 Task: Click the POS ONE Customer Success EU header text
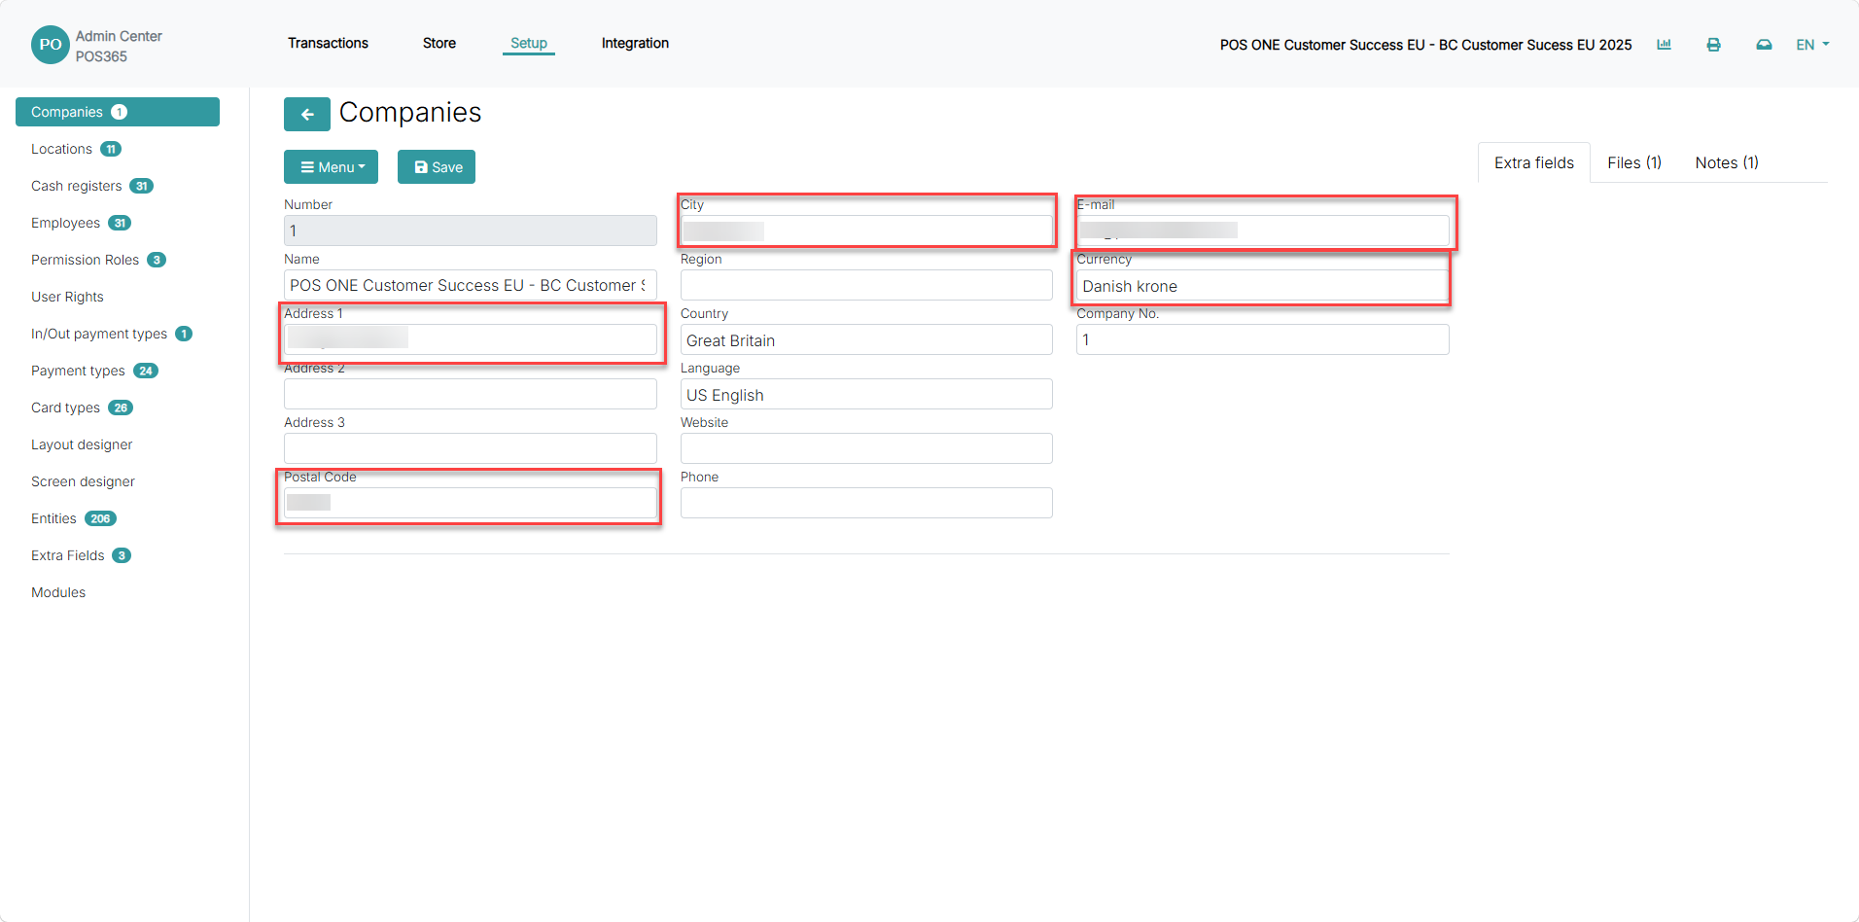(1426, 45)
